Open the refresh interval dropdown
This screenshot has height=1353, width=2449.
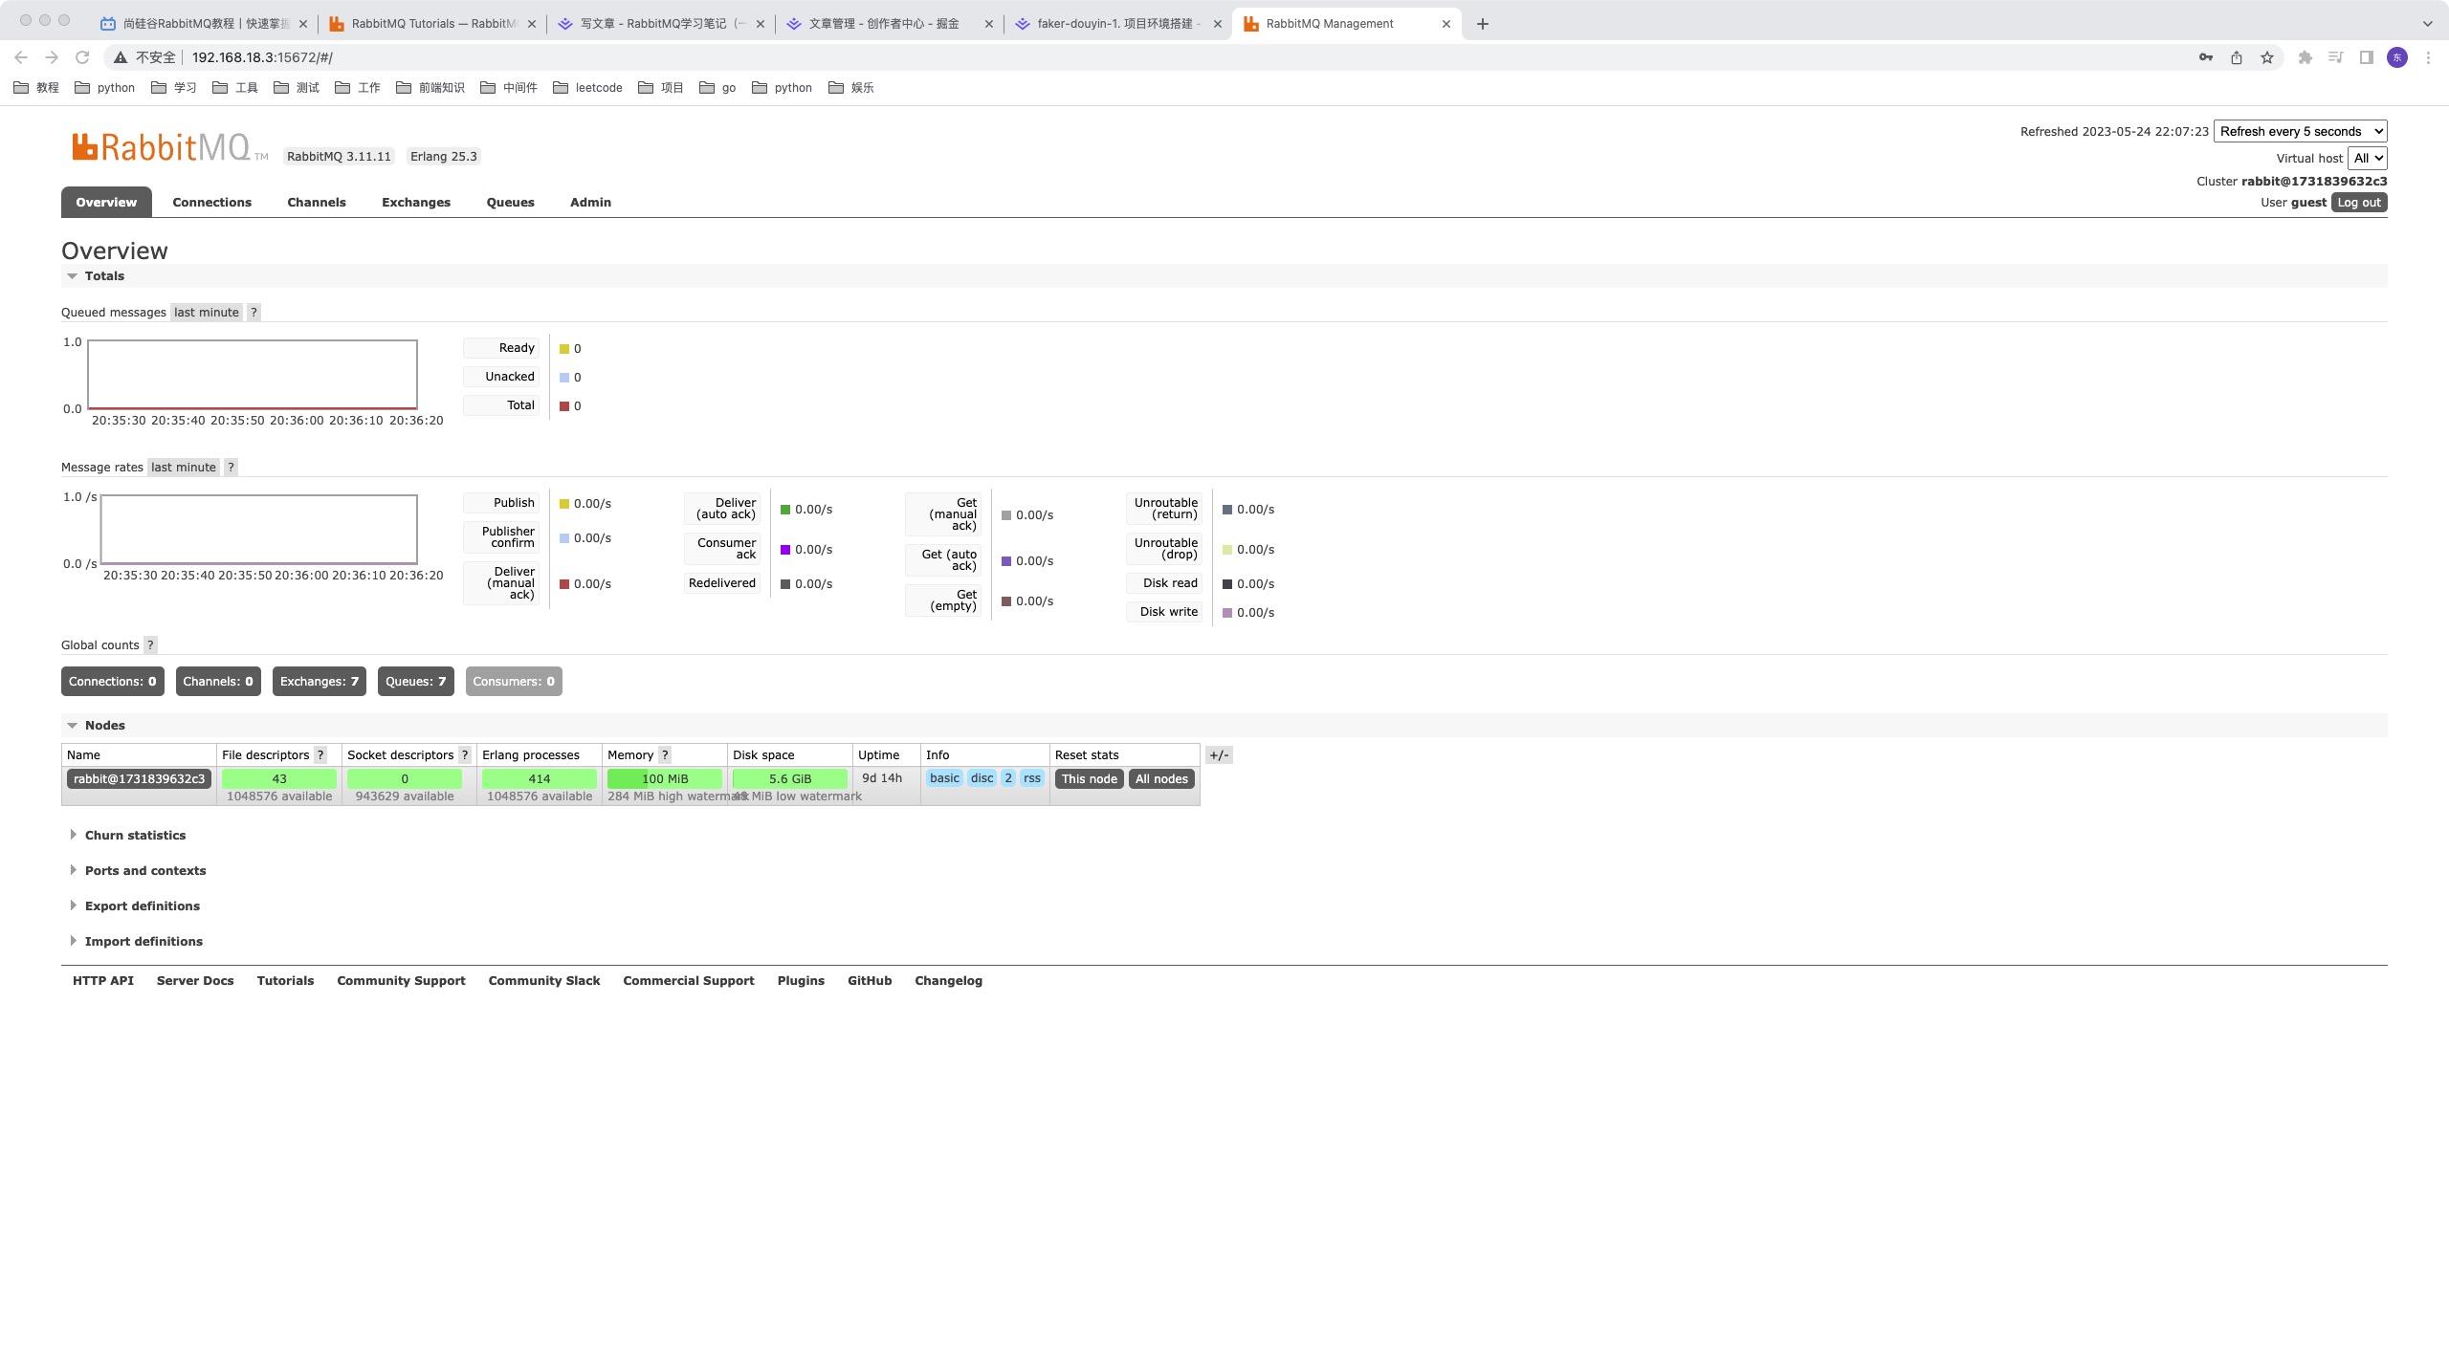pos(2300,132)
